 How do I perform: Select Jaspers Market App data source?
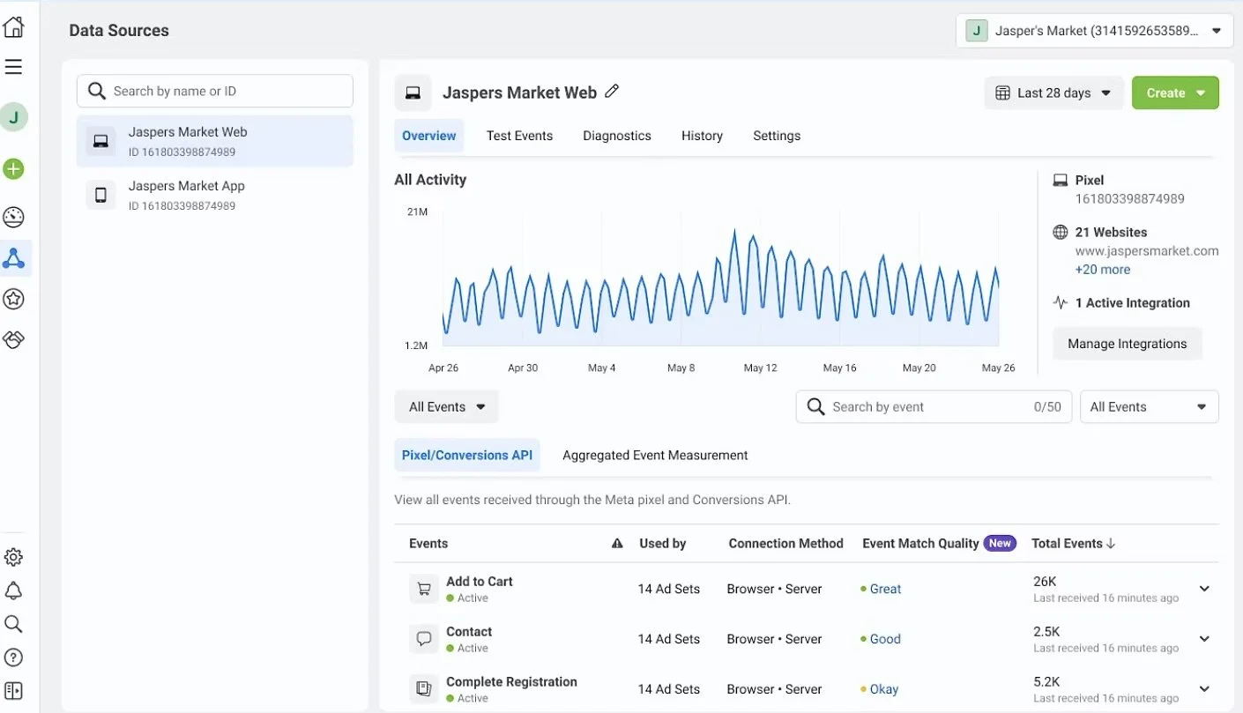click(x=215, y=195)
